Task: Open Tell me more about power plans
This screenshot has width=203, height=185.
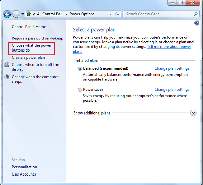Action: click(169, 47)
